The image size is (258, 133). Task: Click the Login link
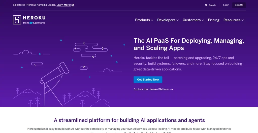[226, 5]
